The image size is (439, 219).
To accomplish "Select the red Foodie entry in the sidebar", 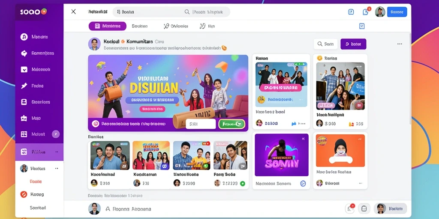I will pyautogui.click(x=36, y=181).
